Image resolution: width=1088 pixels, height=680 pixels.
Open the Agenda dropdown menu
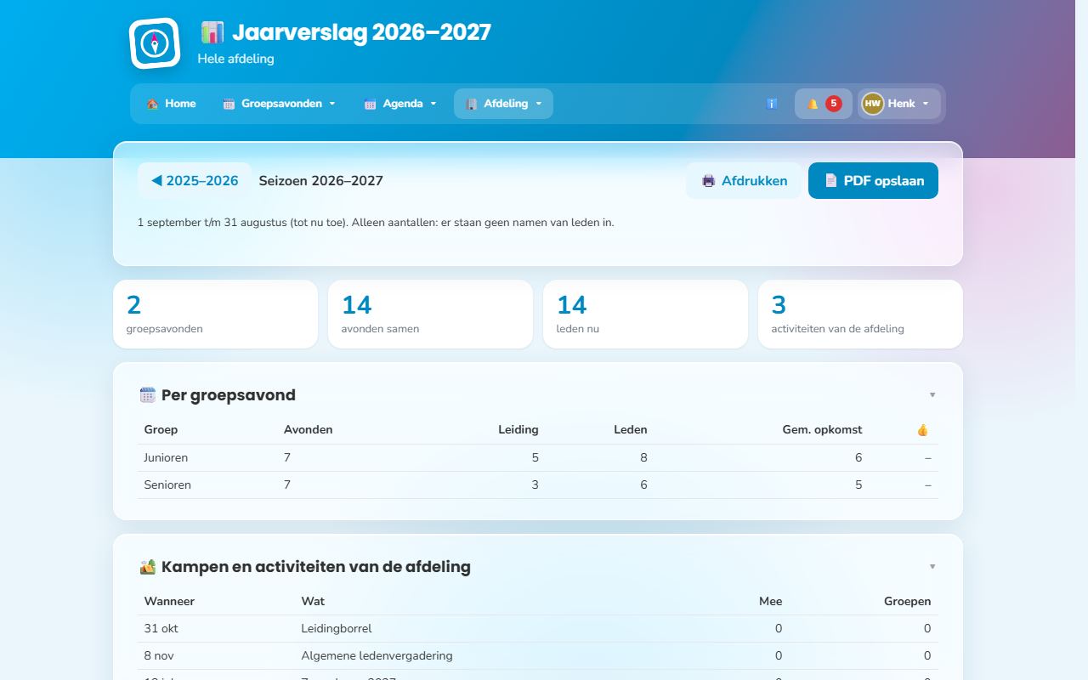(x=400, y=104)
